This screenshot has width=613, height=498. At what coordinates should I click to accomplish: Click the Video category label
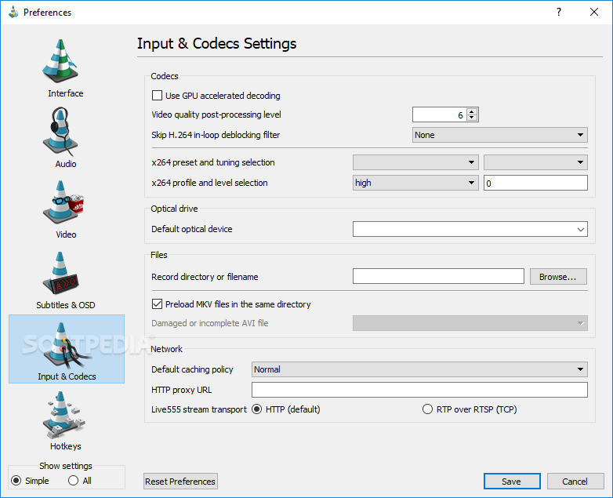(x=66, y=234)
